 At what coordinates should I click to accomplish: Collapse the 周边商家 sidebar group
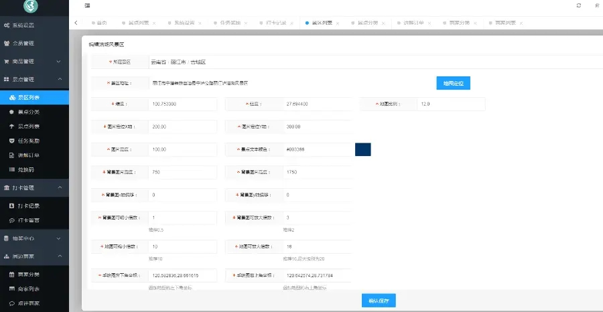(34, 256)
